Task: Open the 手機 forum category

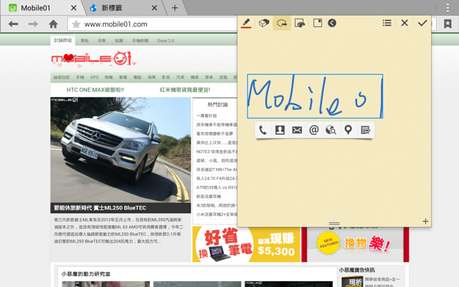Action: [x=80, y=77]
